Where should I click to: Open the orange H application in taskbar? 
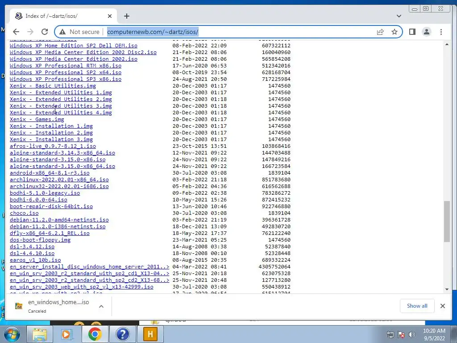[x=150, y=334]
